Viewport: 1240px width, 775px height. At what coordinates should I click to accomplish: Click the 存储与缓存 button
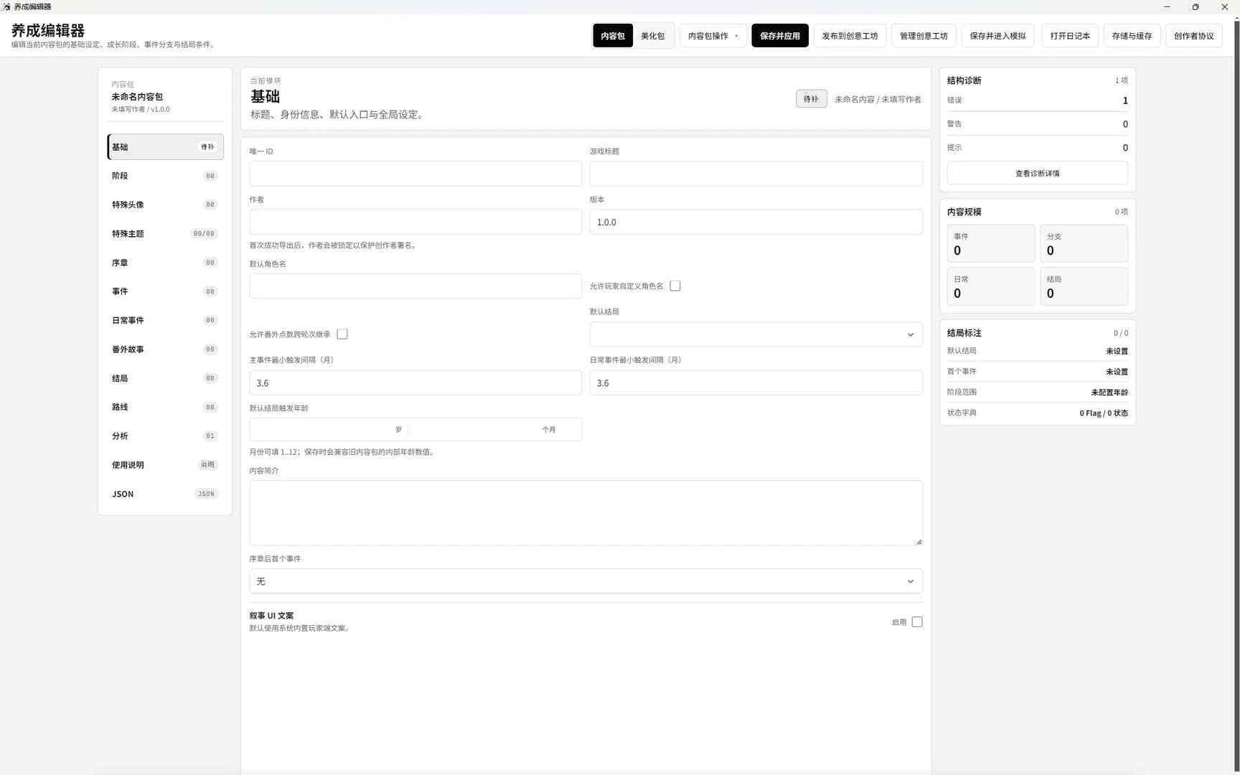pyautogui.click(x=1132, y=36)
